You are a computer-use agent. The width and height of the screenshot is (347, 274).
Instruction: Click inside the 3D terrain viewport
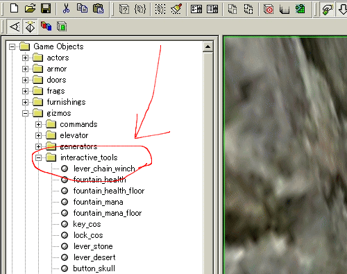click(286, 155)
